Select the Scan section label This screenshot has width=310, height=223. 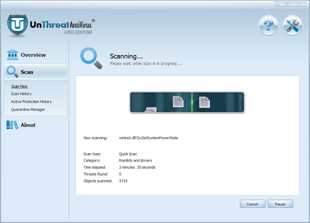(27, 72)
